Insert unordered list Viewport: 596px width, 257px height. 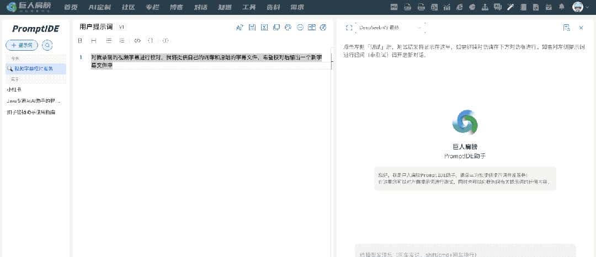tap(109, 40)
